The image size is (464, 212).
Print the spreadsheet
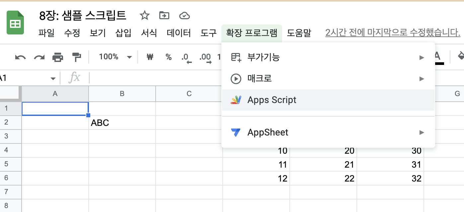coord(58,57)
